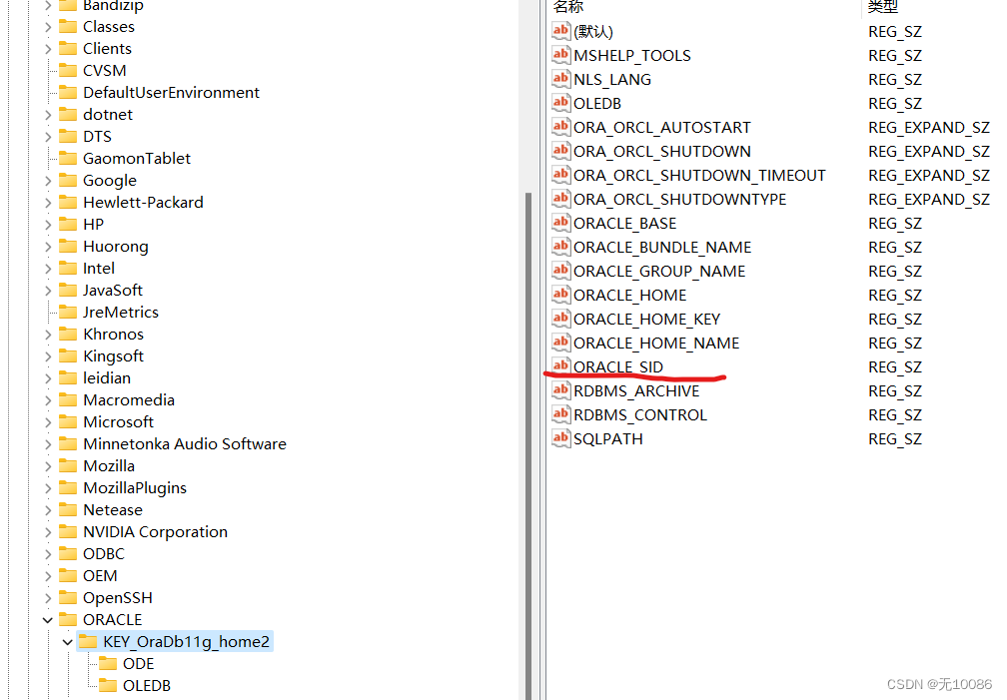Screen dimensions: 1007x700
Task: Expand the Hewlett-Packard registry key
Action: [x=48, y=203]
